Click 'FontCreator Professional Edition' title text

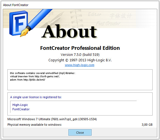click(80, 48)
